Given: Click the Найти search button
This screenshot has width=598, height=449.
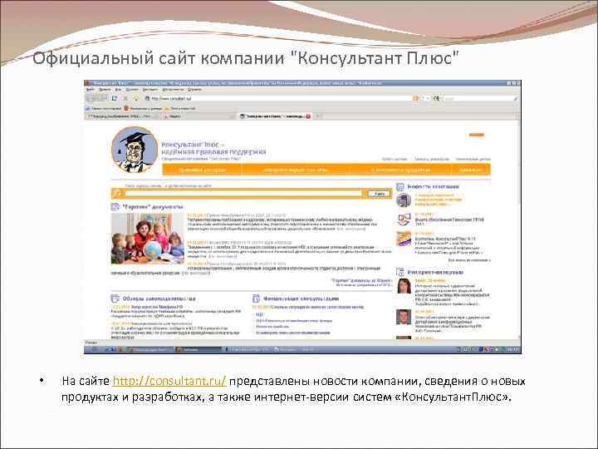Looking at the screenshot, I should [x=380, y=194].
